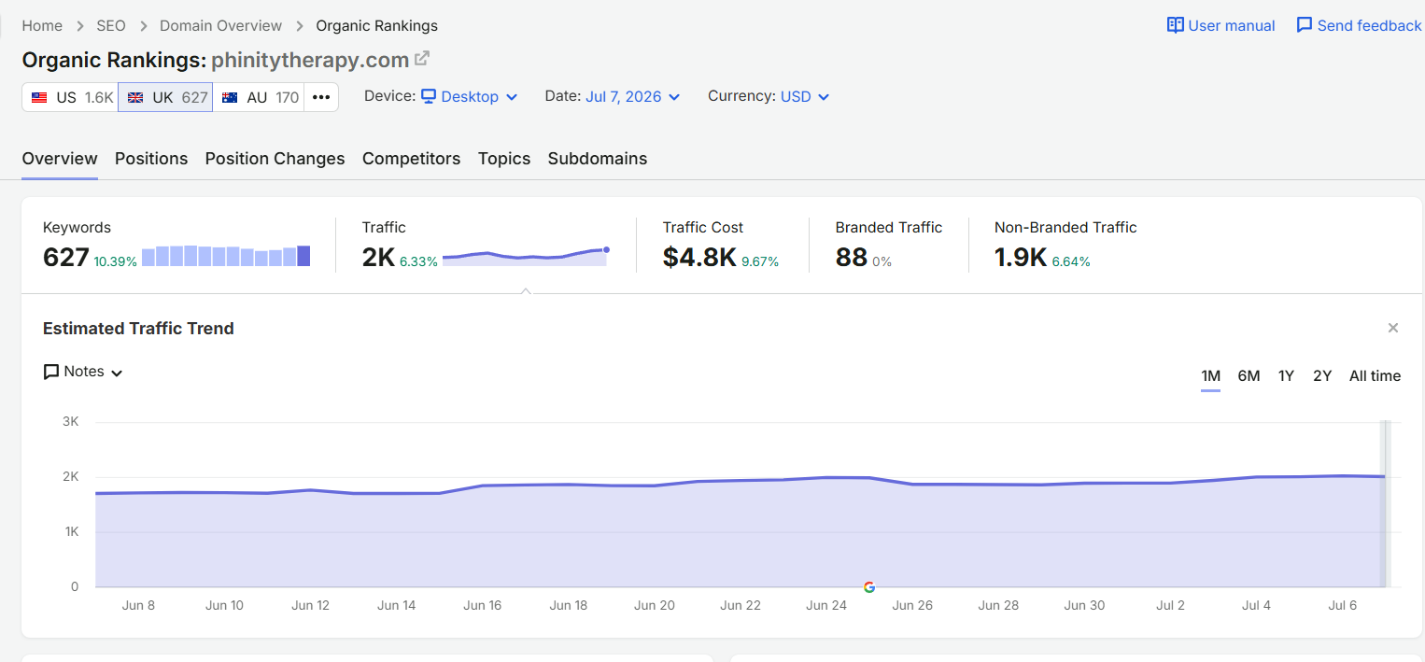
Task: Click the Google update marker on the chart
Action: tap(869, 587)
